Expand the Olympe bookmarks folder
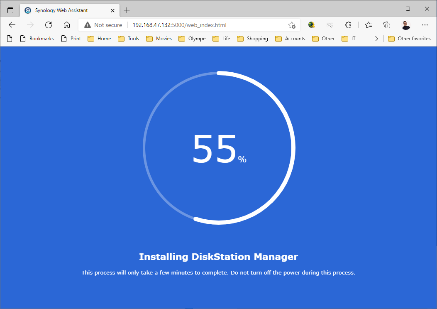 pos(192,39)
